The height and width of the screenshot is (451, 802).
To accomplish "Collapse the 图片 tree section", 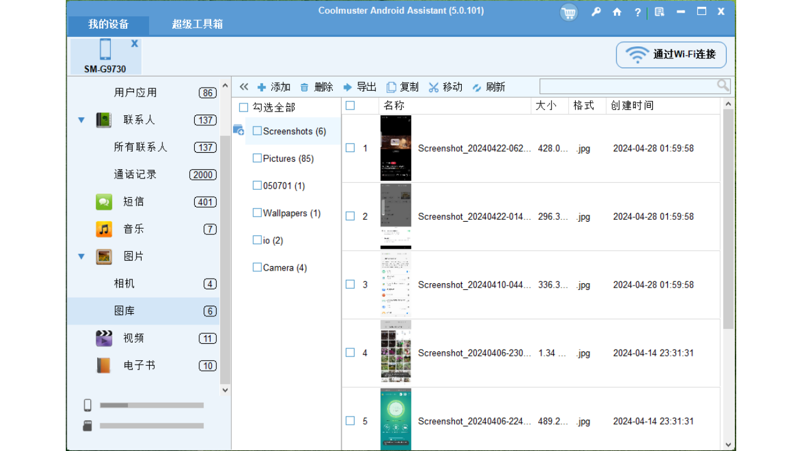I will click(81, 256).
